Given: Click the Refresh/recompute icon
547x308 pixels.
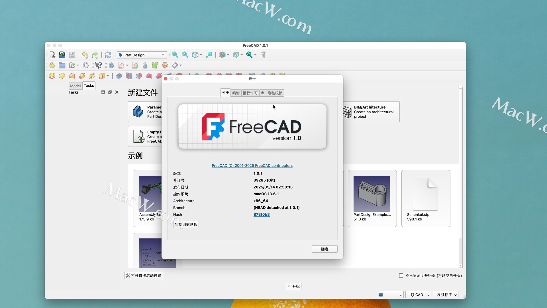Looking at the screenshot, I should pos(108,55).
